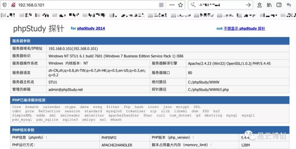Viewport: 296px width, 149px height.
Task: Click the 服务器操作系统 label
Action: tap(25, 63)
